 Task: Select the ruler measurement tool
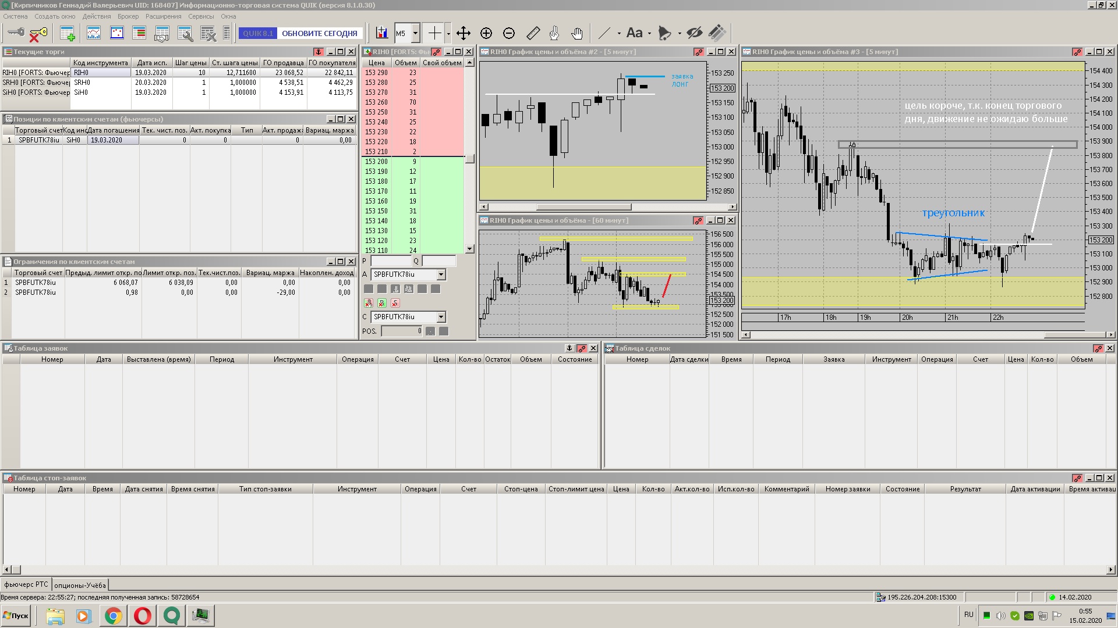(533, 33)
